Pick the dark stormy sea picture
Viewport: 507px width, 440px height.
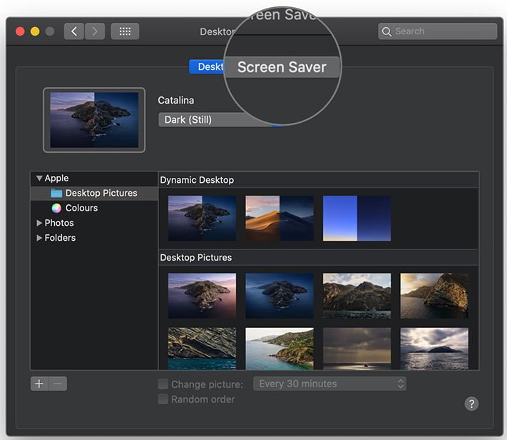[x=357, y=349]
